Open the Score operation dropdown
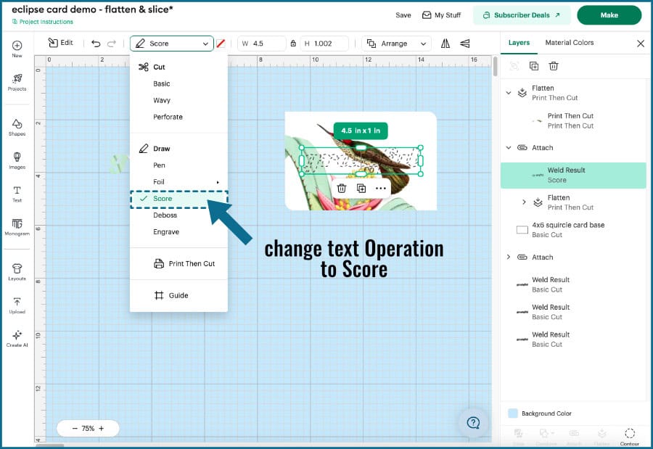The image size is (653, 449). [x=171, y=44]
